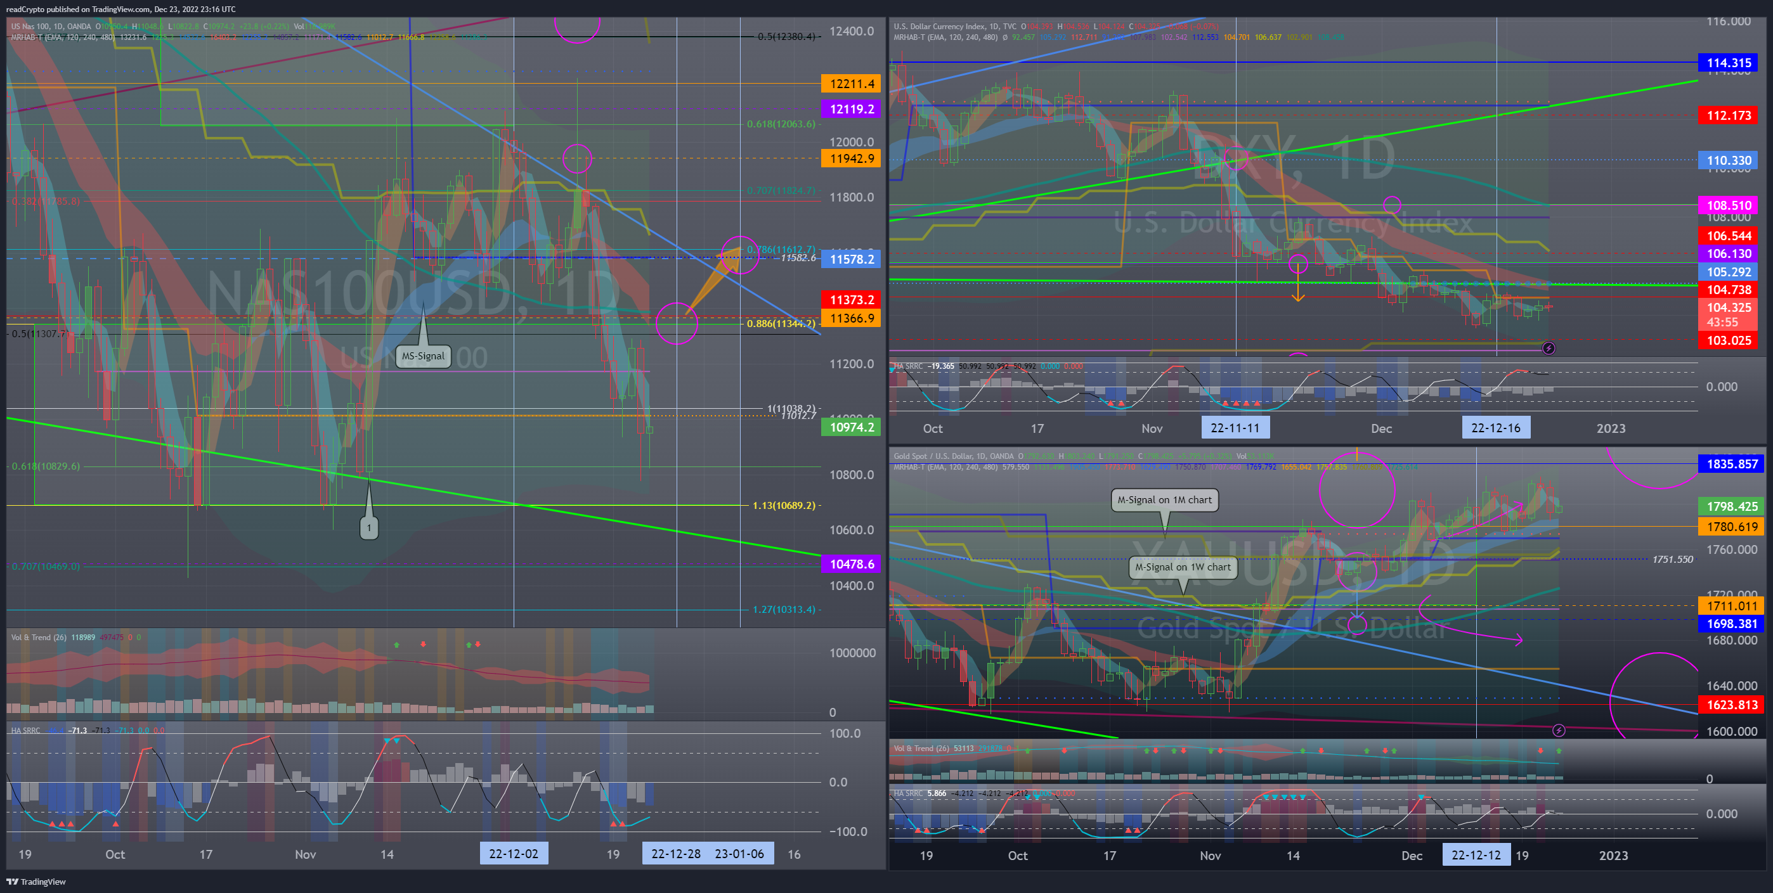The width and height of the screenshot is (1773, 893).
Task: Click the 112.173 red DXY price label
Action: pos(1728,115)
